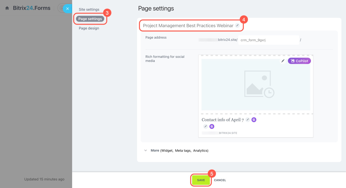Click the Bitrix24.Forms logo
The width and height of the screenshot is (346, 188).
tap(32, 8)
